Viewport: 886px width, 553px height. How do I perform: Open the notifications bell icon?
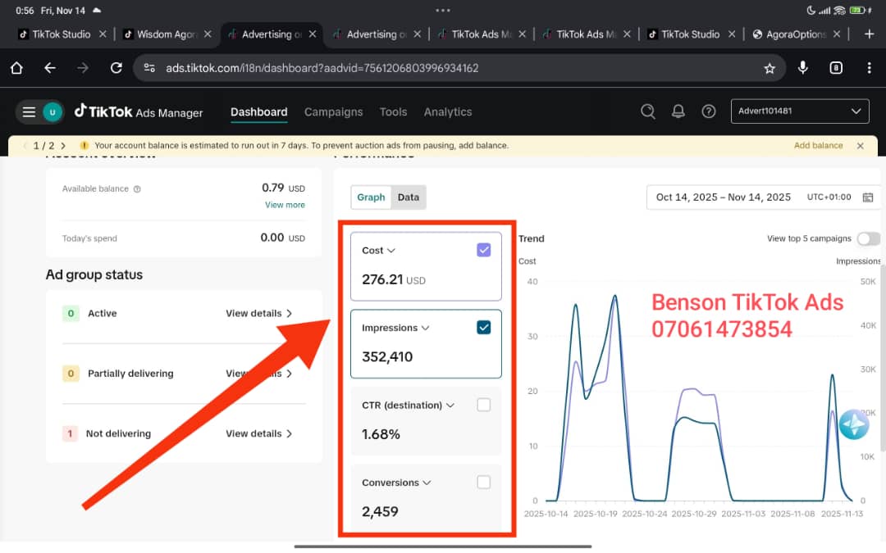678,112
